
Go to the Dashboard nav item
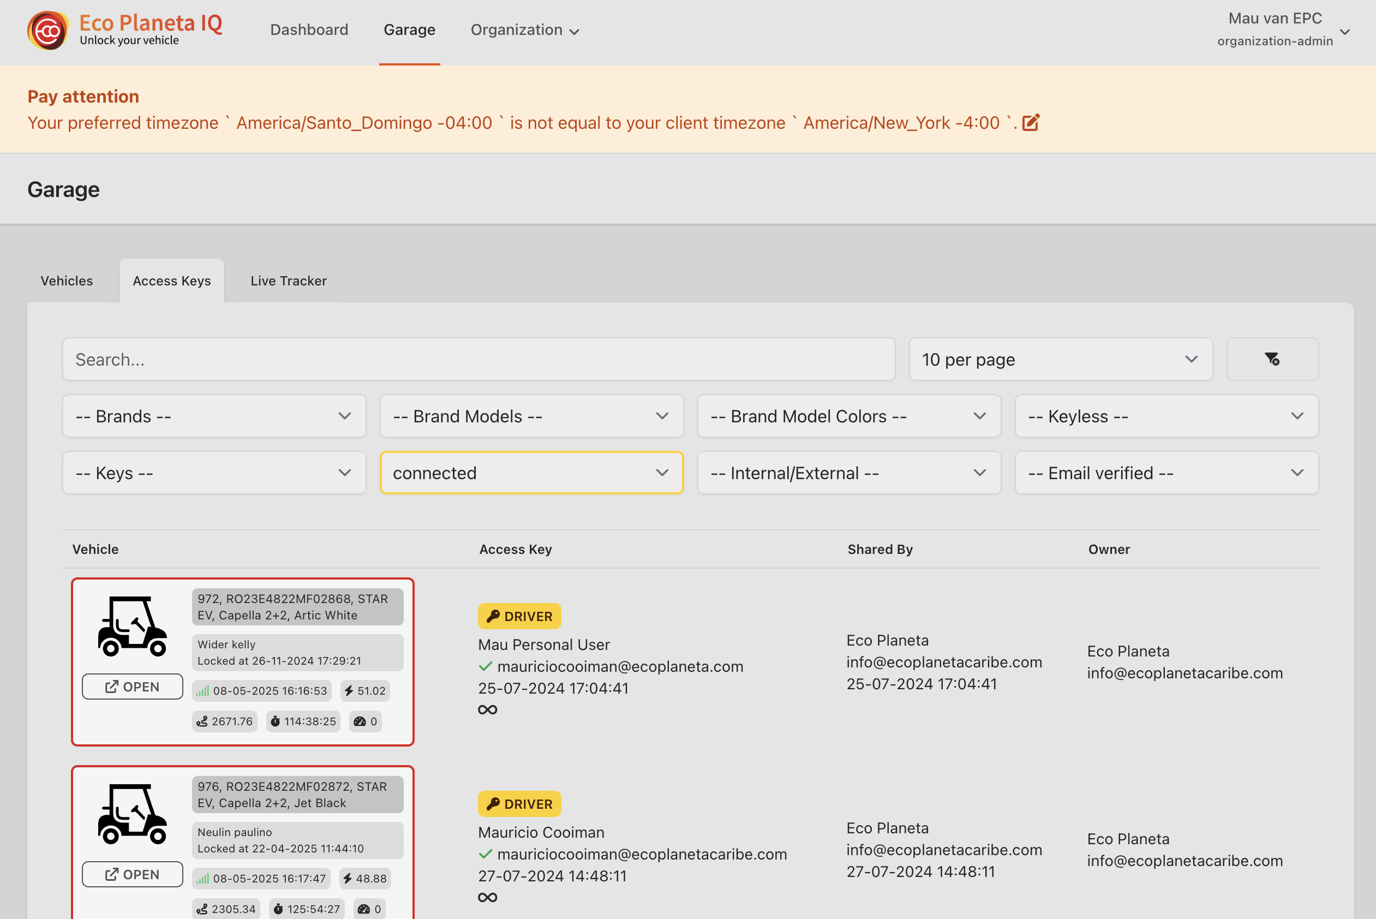coord(309,30)
